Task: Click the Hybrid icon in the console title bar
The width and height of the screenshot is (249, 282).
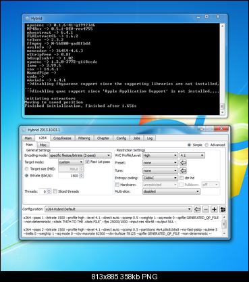Action: tap(27, 18)
